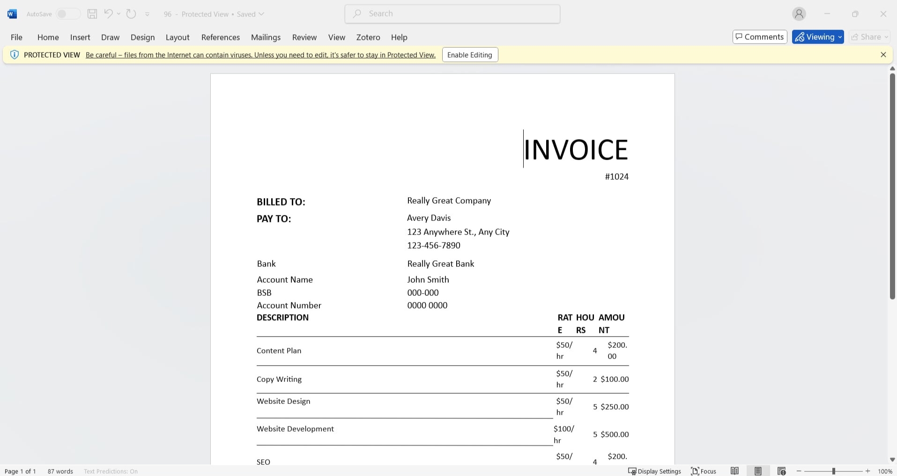Click the Undo icon
The height and width of the screenshot is (476, 897).
tap(108, 14)
